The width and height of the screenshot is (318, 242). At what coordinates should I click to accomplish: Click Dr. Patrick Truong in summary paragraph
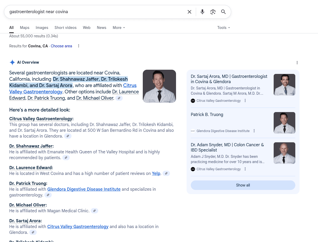[46, 98]
